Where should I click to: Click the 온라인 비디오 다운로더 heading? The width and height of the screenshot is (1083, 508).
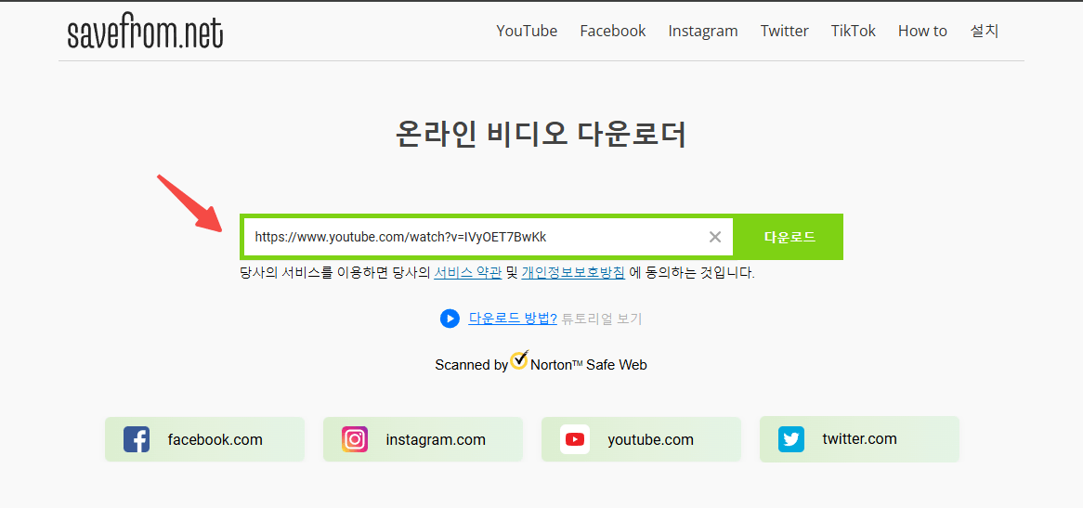pyautogui.click(x=541, y=135)
